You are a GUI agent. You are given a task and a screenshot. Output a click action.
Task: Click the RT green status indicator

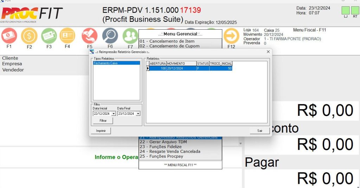tap(355, 11)
